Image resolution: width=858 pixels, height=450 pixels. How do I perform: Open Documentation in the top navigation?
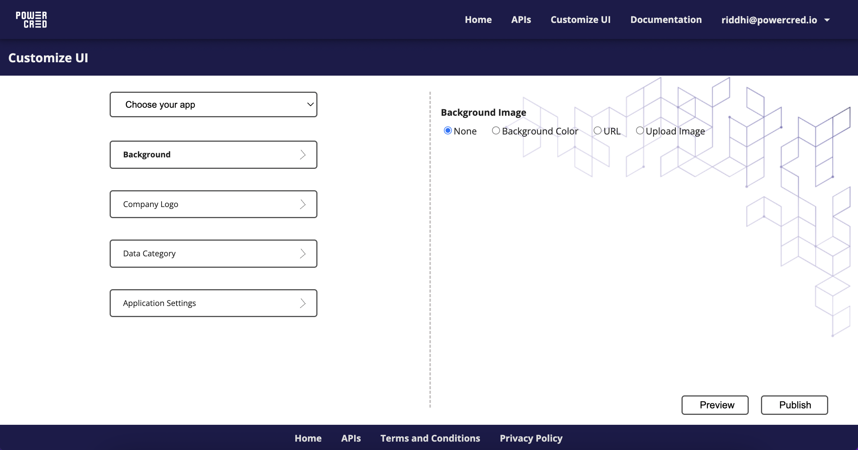[x=666, y=20]
